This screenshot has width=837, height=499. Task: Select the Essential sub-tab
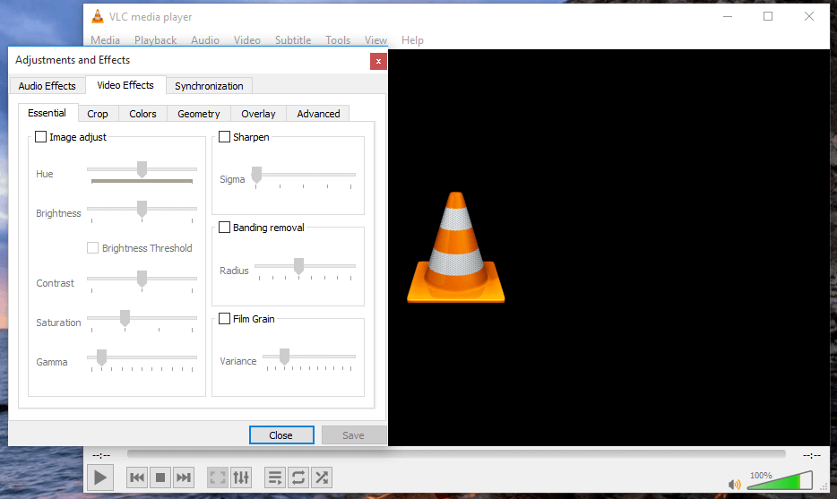[47, 113]
